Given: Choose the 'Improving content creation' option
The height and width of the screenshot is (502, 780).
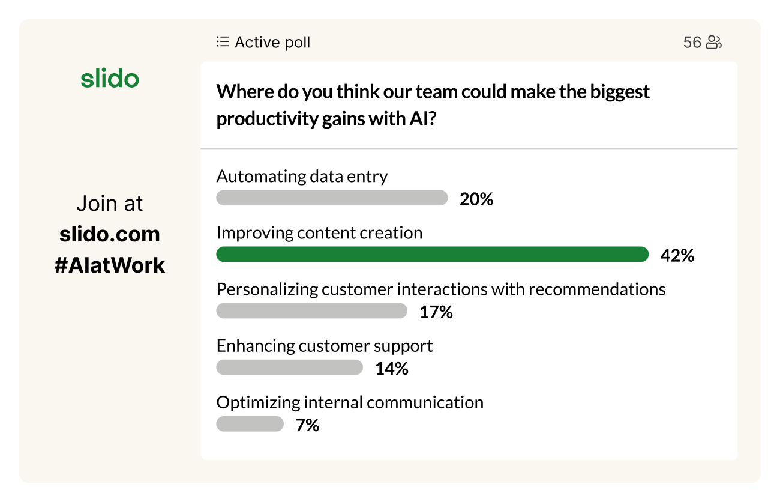Looking at the screenshot, I should (x=319, y=233).
